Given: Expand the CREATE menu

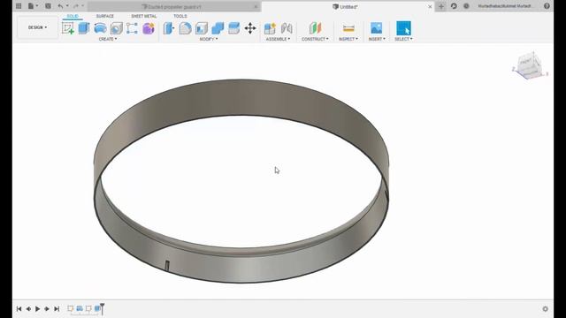Looking at the screenshot, I should click(x=108, y=39).
